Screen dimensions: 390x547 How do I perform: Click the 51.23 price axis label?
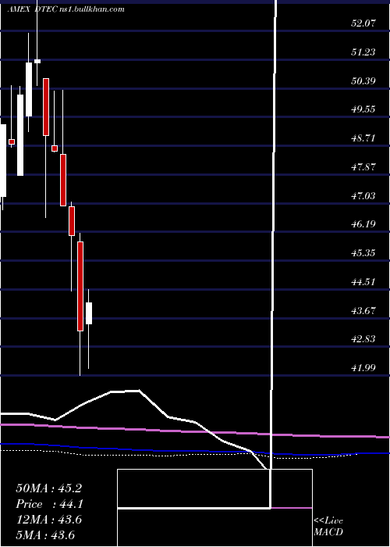363,52
